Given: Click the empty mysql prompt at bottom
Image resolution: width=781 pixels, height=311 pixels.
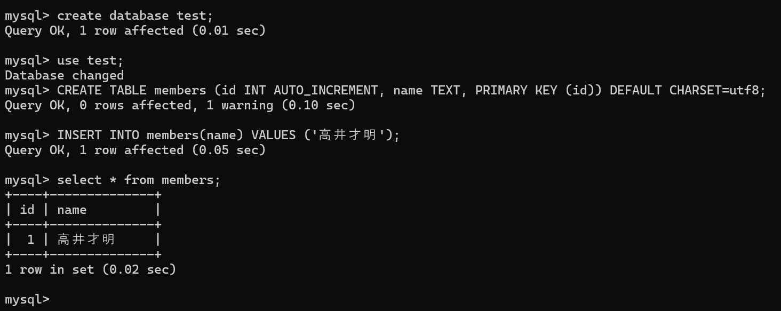Looking at the screenshot, I should click(x=27, y=299).
